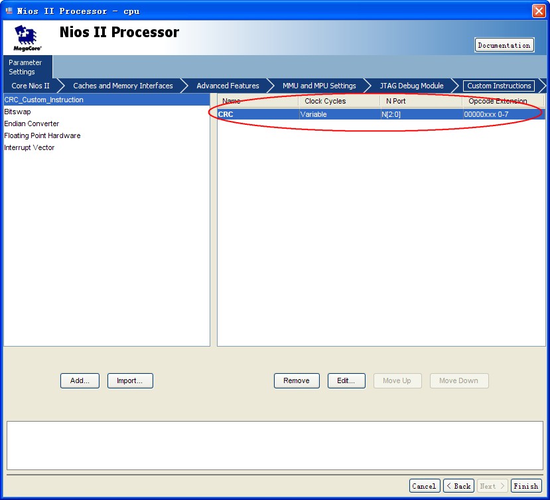This screenshot has width=550, height=500.
Task: Go to the Advanced Features tab
Action: (x=228, y=86)
